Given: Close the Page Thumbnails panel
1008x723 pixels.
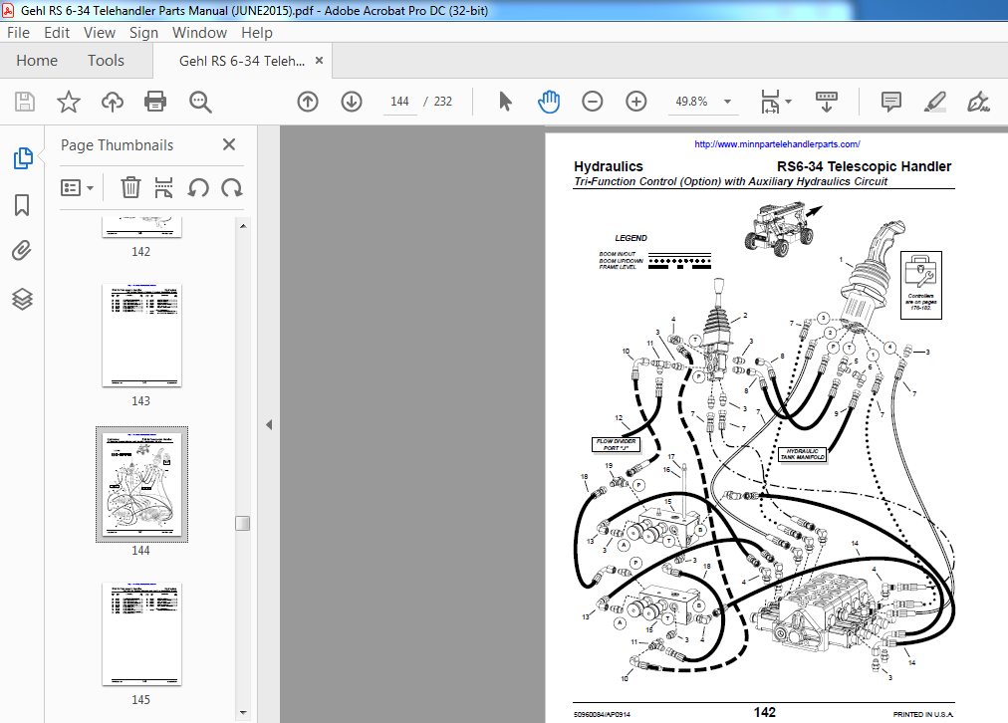Looking at the screenshot, I should [229, 144].
